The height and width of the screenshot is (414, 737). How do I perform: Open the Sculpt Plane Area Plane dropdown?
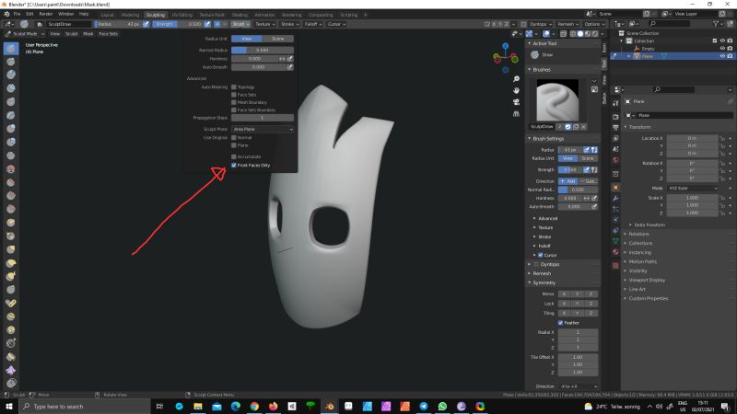coord(263,129)
